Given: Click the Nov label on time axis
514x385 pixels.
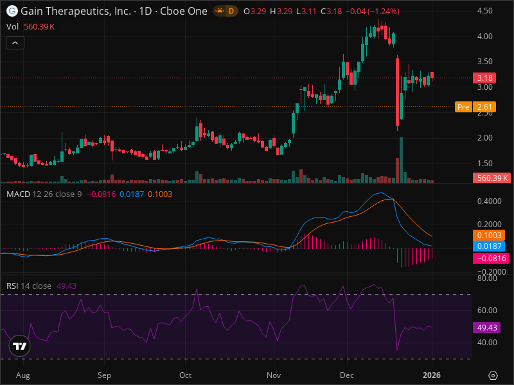Looking at the screenshot, I should coord(274,375).
